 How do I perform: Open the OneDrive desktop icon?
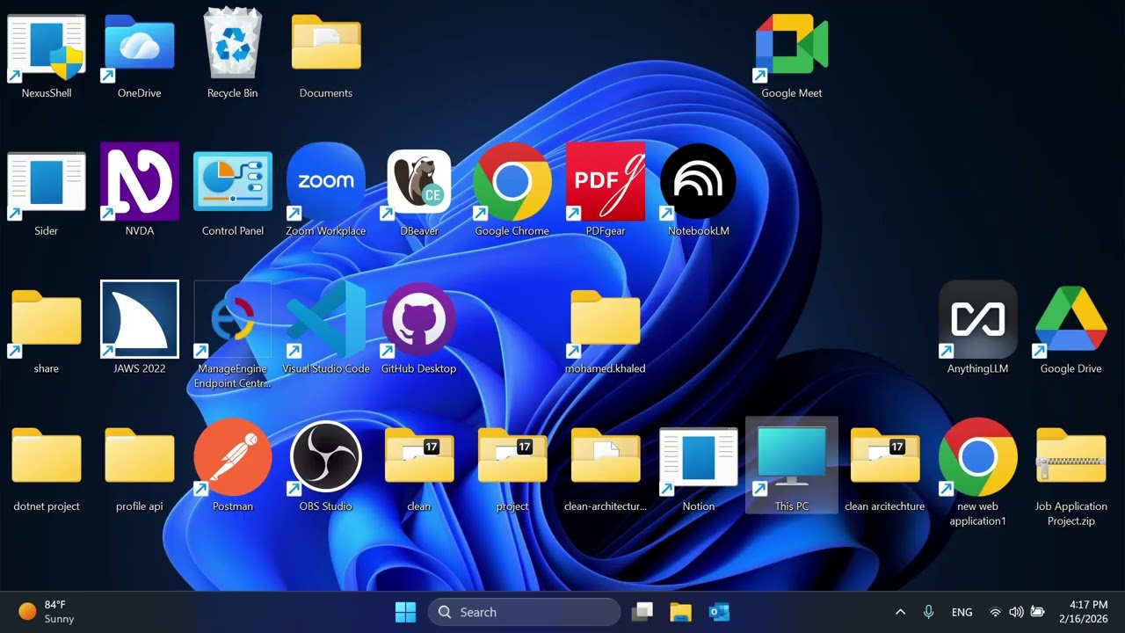(x=140, y=55)
